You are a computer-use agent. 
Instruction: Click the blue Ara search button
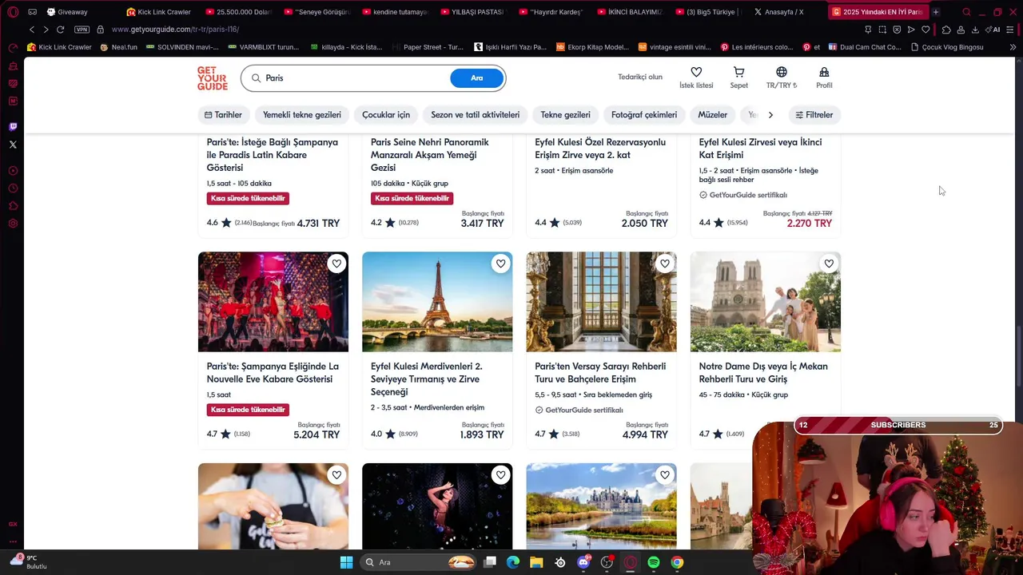click(x=476, y=78)
